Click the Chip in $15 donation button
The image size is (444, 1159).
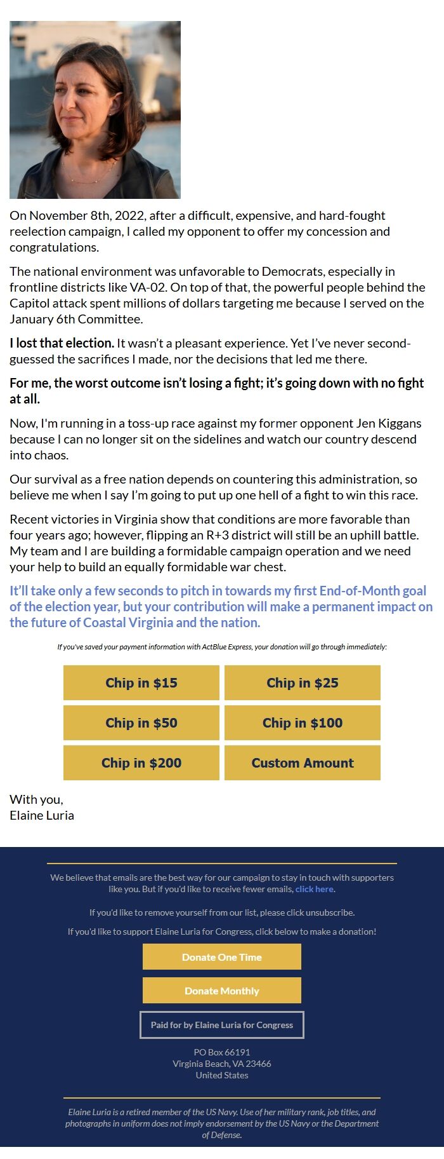141,682
